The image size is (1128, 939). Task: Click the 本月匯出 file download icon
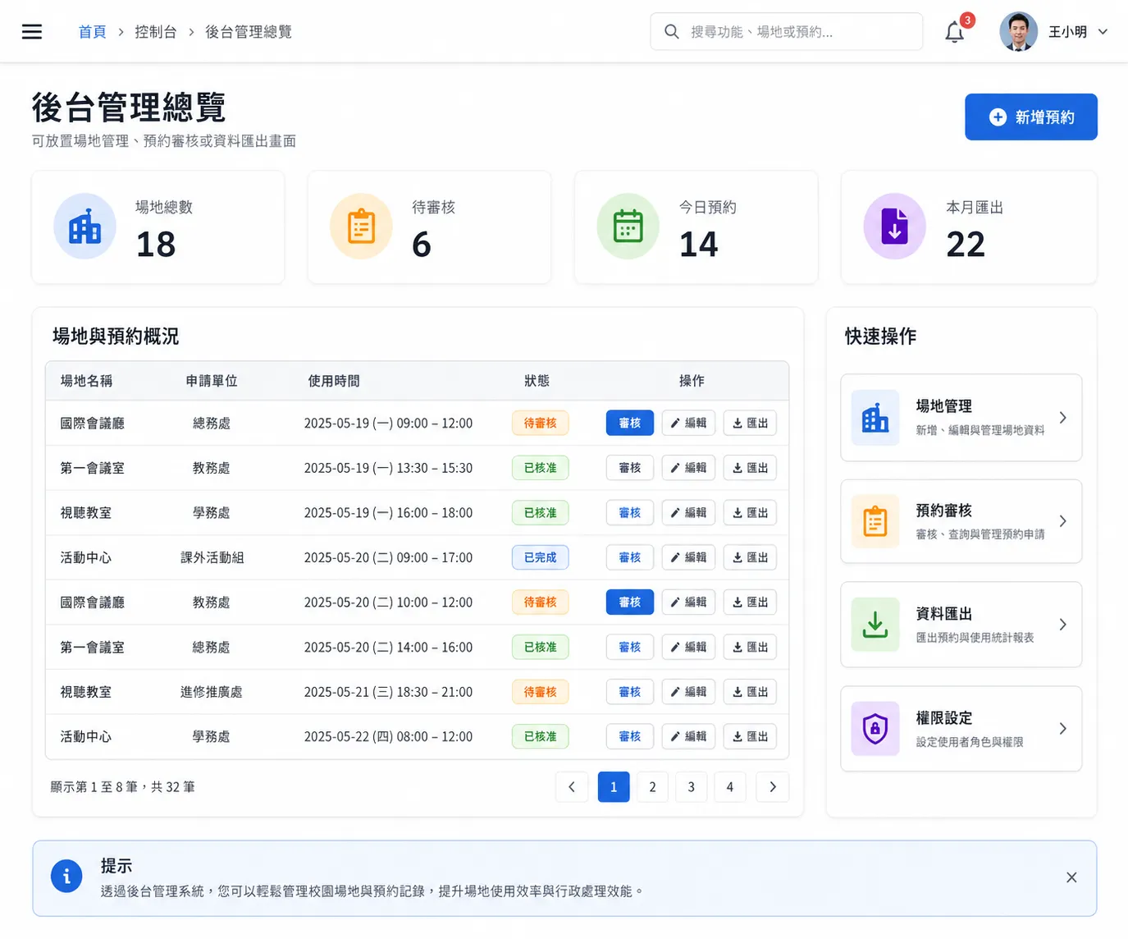click(x=894, y=227)
